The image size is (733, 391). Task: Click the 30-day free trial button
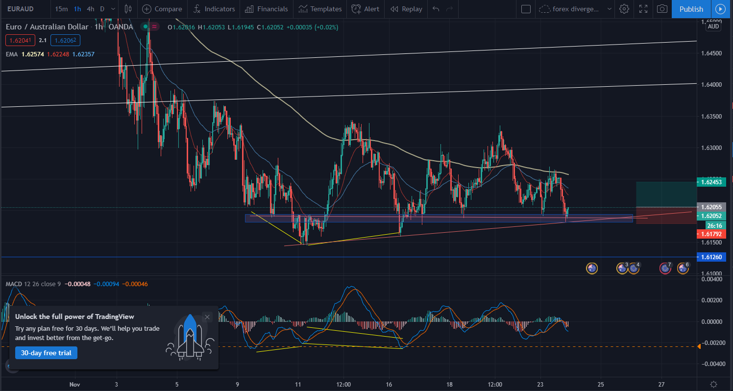[x=46, y=353]
